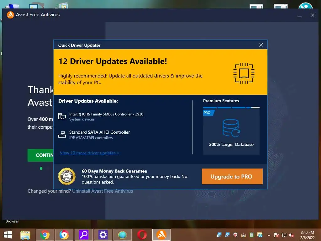View 10 more driver updates
This screenshot has width=321, height=241.
[89, 153]
